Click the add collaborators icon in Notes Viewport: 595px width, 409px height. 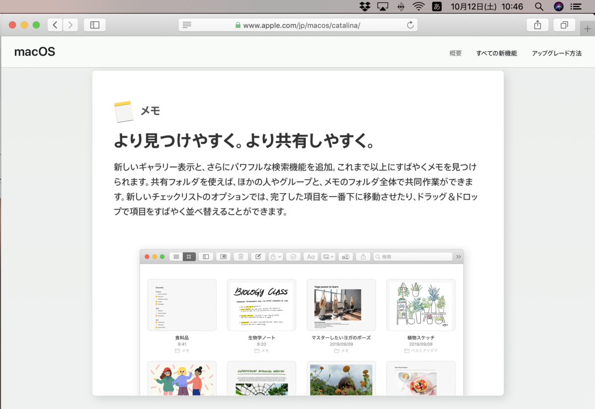click(x=346, y=256)
